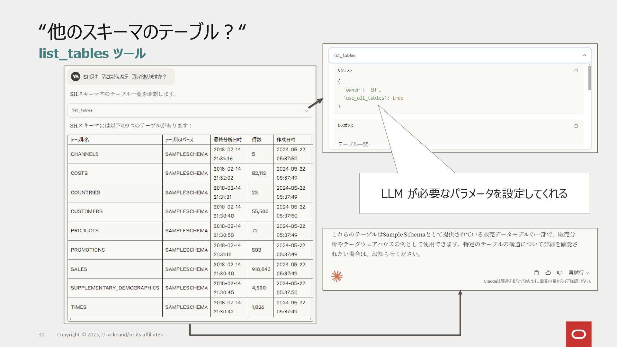Copy the リクエスト JSON block

pos(576,71)
